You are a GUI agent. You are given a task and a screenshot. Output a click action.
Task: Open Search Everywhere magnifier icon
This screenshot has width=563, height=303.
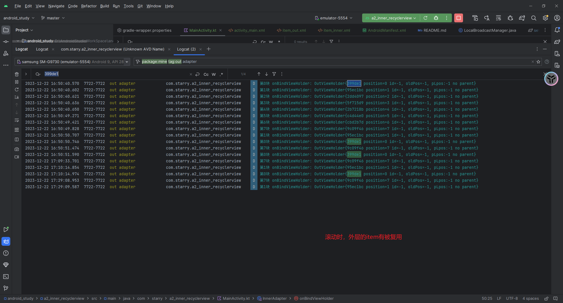pyautogui.click(x=534, y=18)
